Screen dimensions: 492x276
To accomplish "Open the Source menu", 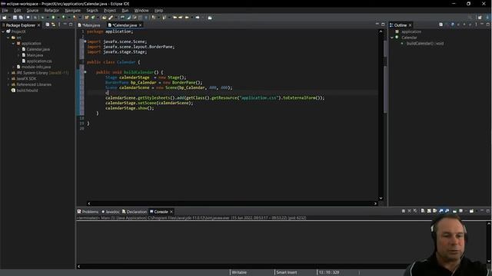I will pyautogui.click(x=32, y=10).
